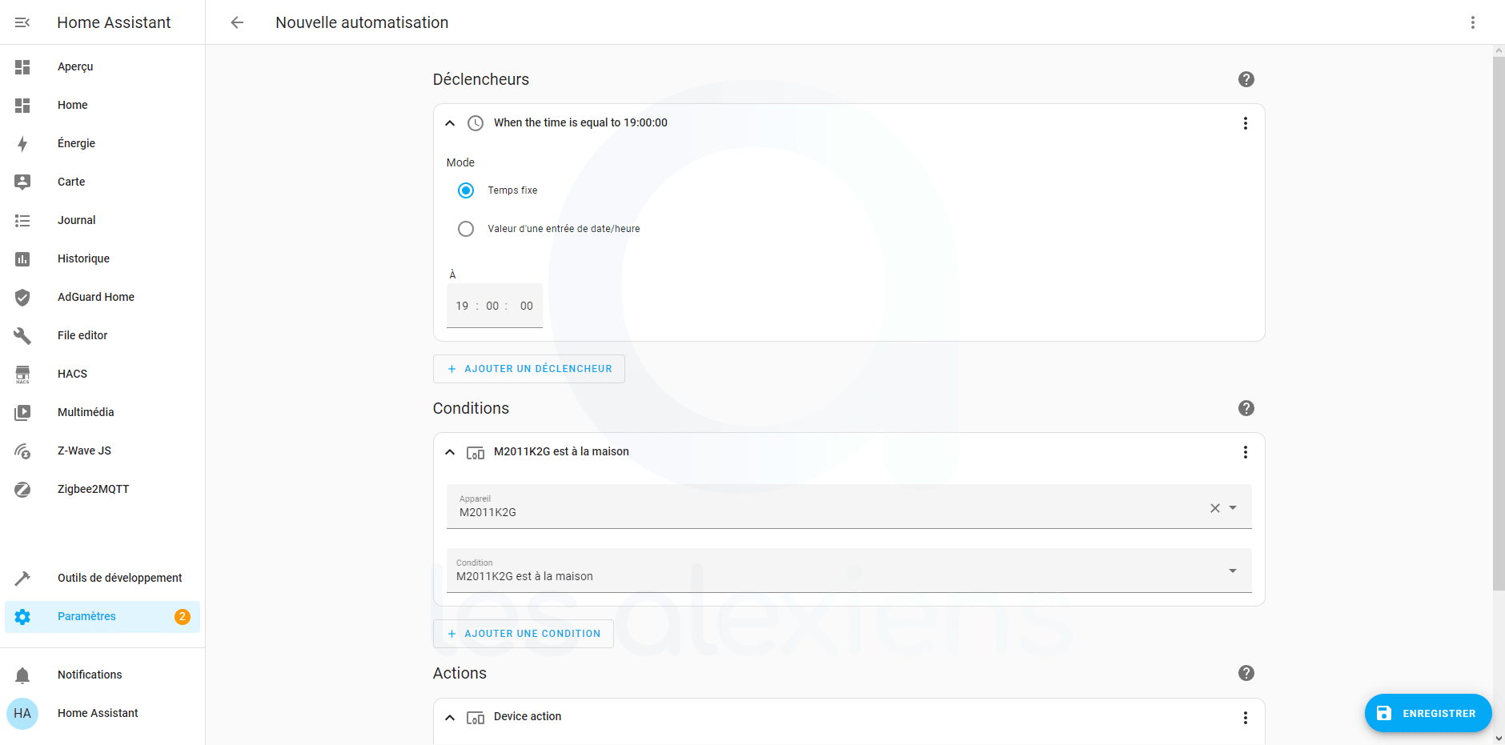Viewport: 1505px width, 745px height.
Task: Click the Z-Wave JS icon
Action: [22, 451]
